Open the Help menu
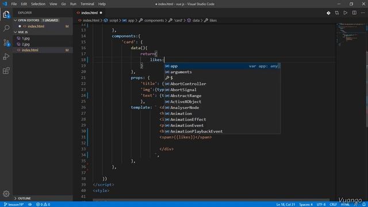 click(102, 4)
